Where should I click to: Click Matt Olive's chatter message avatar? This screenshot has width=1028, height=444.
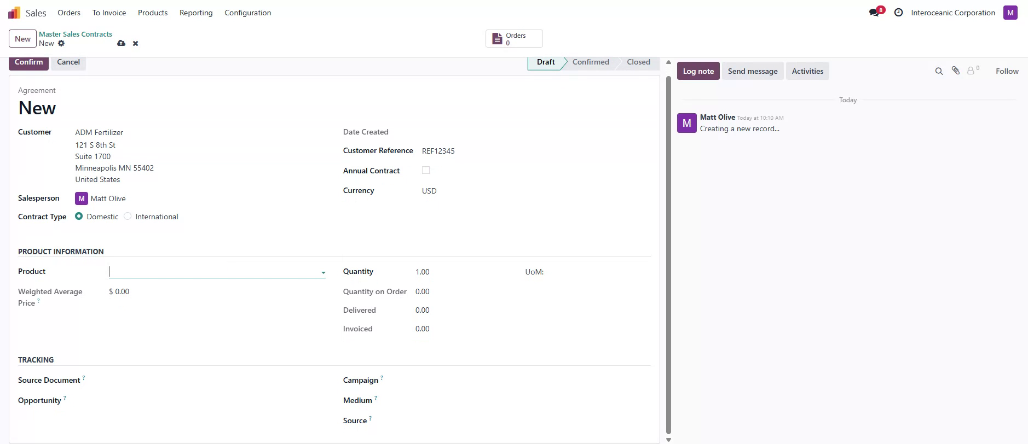(687, 123)
